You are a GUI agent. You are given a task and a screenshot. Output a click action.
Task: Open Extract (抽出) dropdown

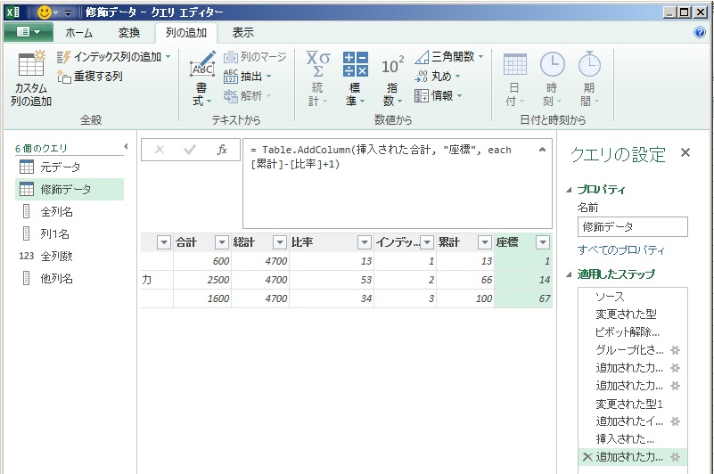(x=268, y=77)
